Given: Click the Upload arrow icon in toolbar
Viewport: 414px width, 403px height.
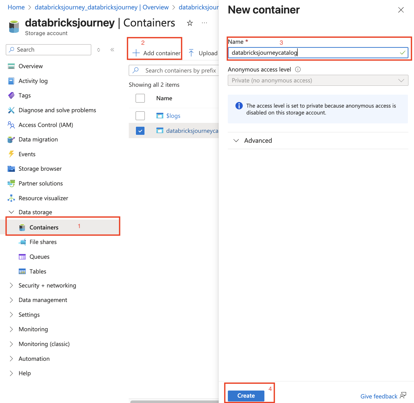Looking at the screenshot, I should coord(191,53).
